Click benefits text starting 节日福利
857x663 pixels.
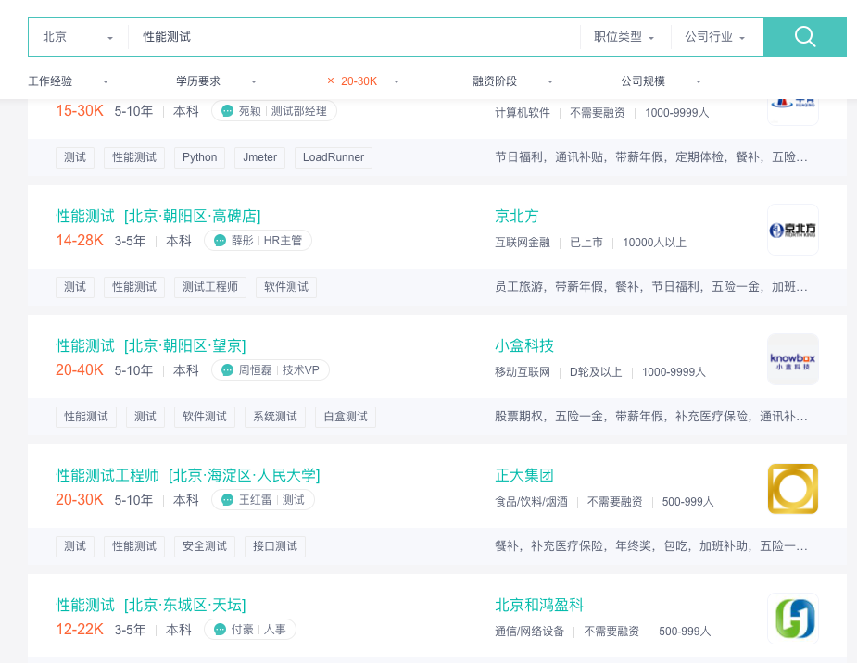[651, 157]
